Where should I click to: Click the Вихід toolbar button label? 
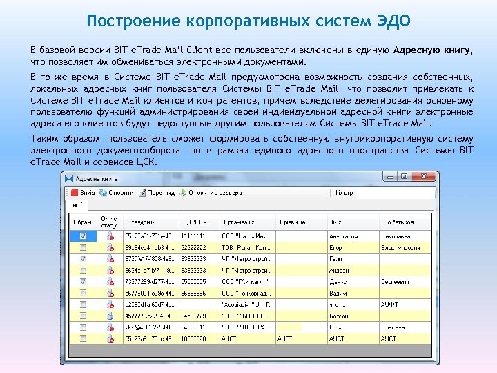click(88, 193)
